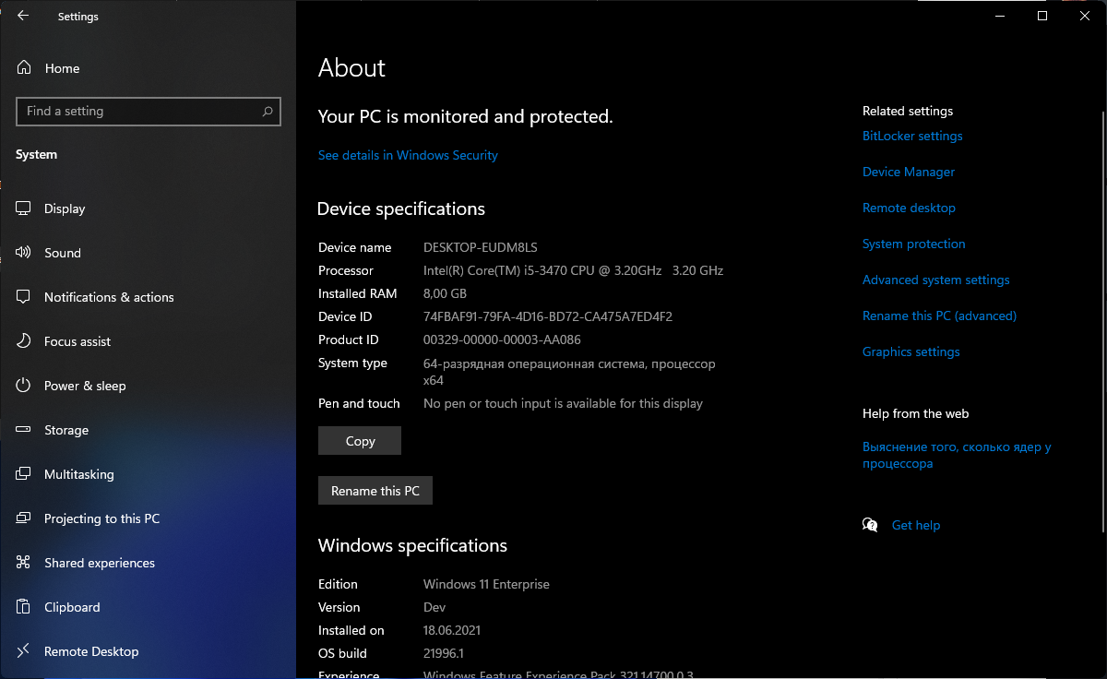
Task: Select the i5-3470 processor value text
Action: click(573, 270)
